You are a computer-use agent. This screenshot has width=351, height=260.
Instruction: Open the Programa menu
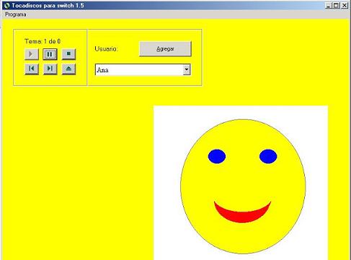[16, 14]
